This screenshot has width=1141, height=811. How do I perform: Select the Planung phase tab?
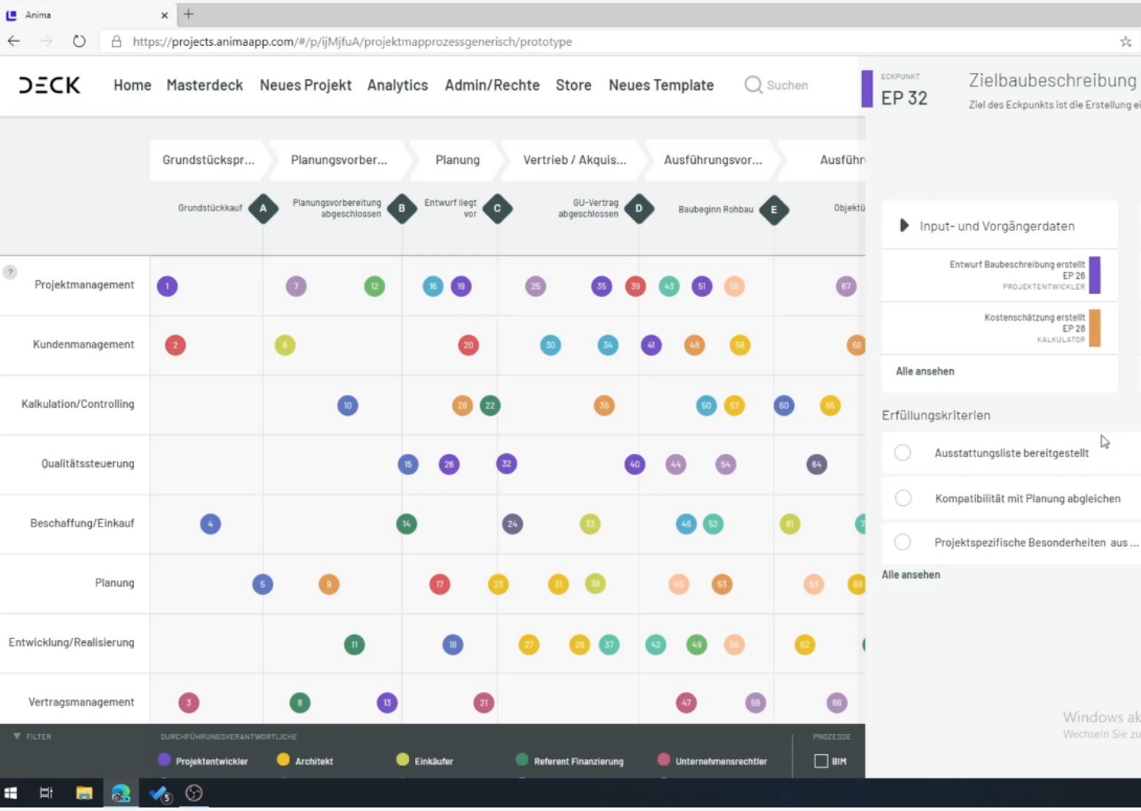click(x=457, y=160)
